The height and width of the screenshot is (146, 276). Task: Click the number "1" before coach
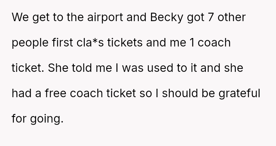tap(192, 43)
